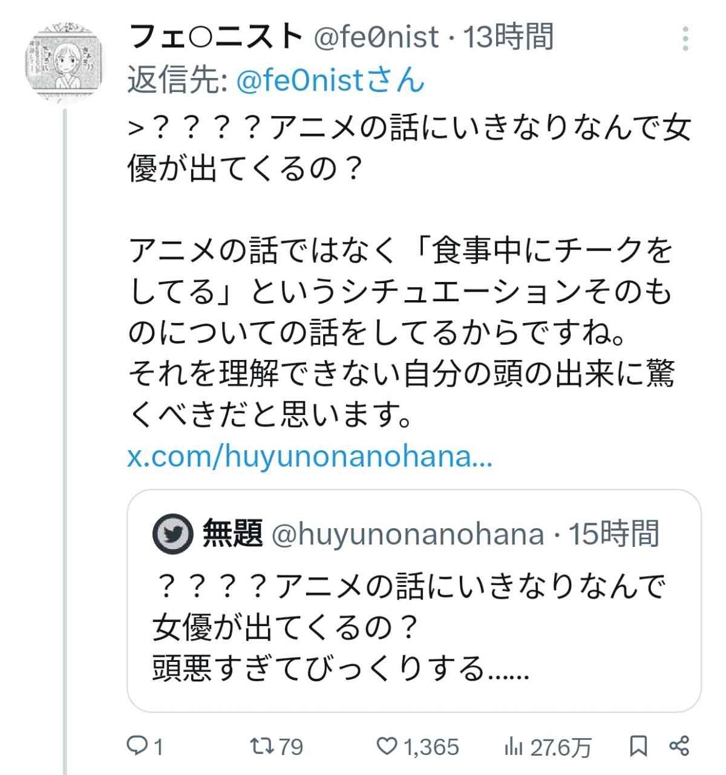
Task: Click the フェ○ニスト display name
Action: pyautogui.click(x=216, y=38)
